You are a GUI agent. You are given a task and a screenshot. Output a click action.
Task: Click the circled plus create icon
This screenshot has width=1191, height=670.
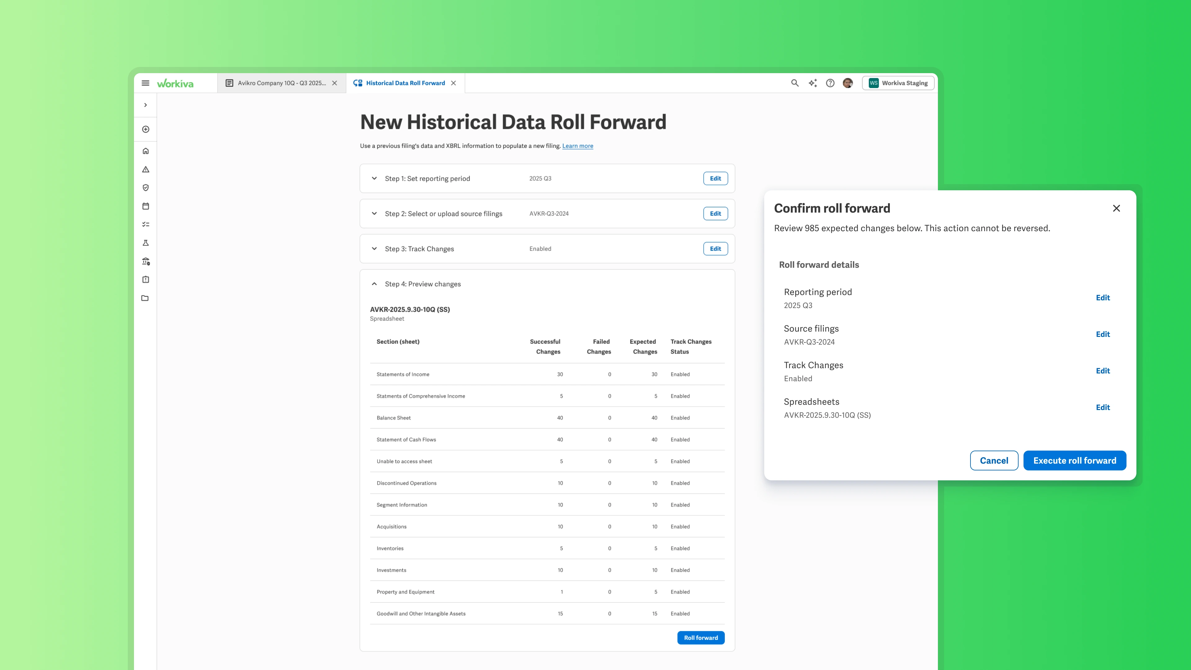pyautogui.click(x=146, y=129)
